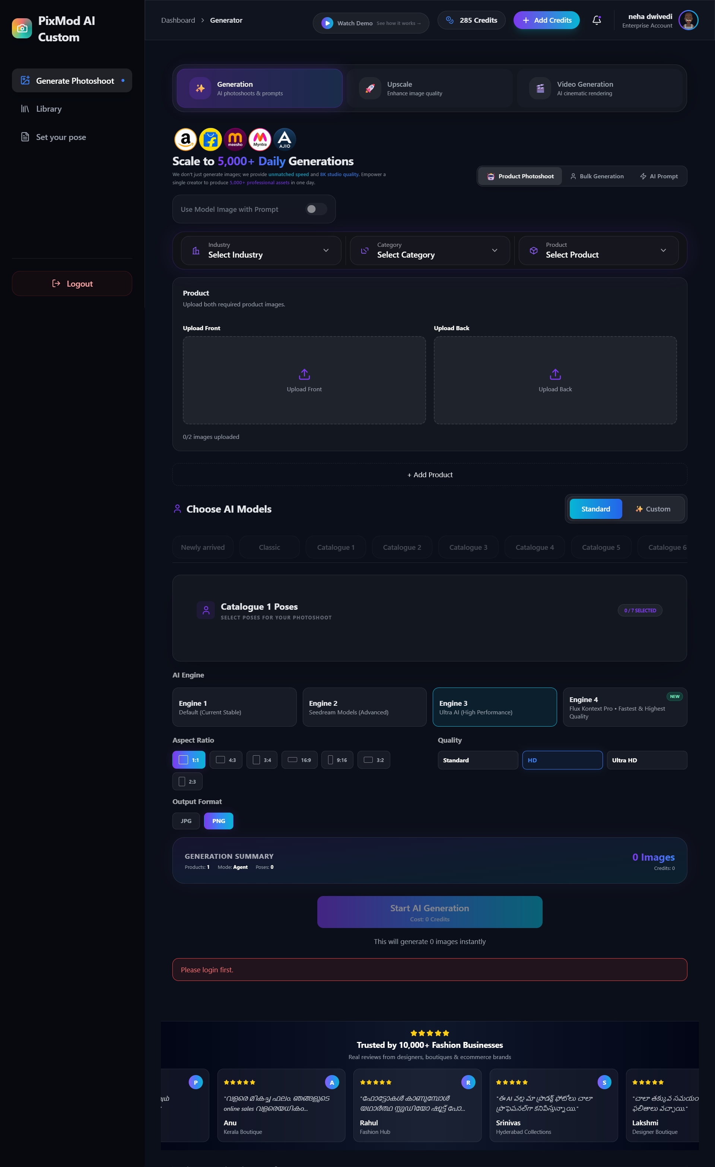
Task: Click the Generate Photoshoot image icon
Action: point(25,80)
